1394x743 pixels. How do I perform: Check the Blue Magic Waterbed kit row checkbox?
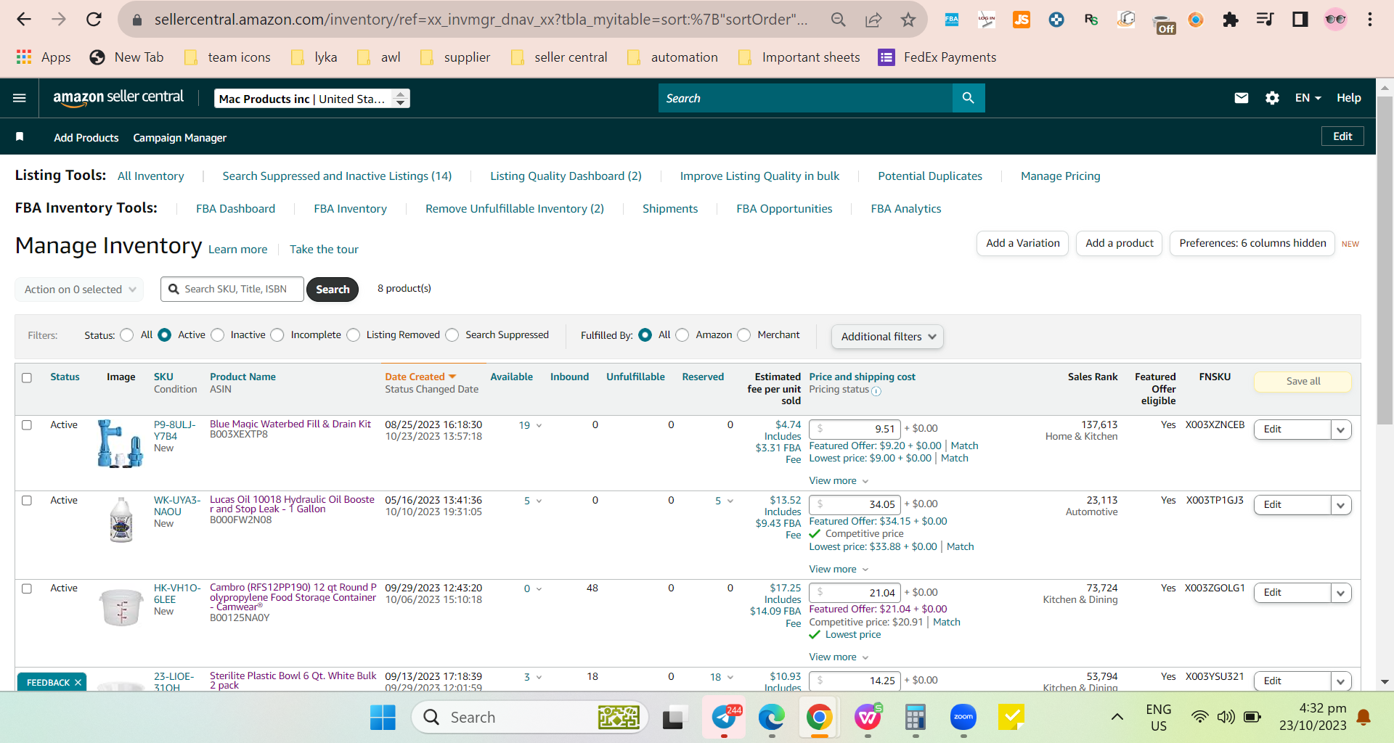coord(27,425)
